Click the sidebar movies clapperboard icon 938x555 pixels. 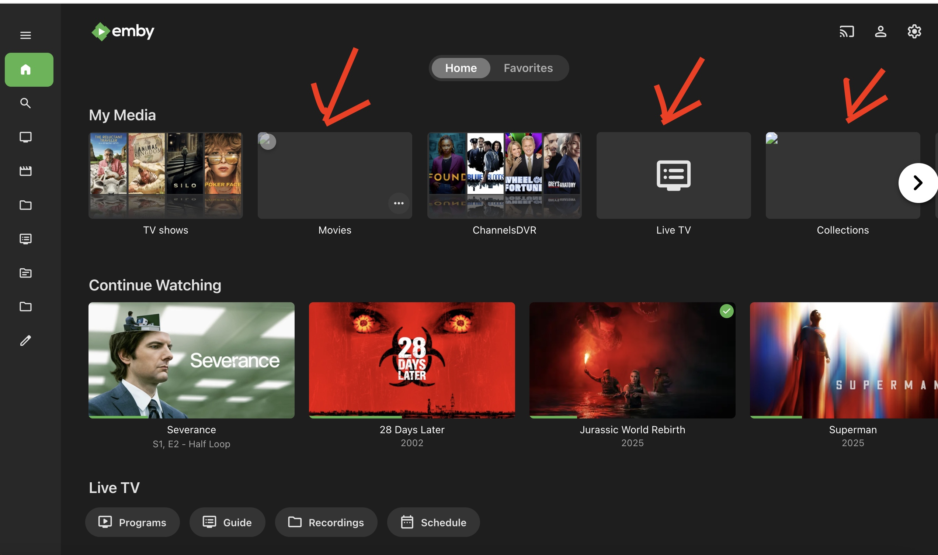coord(25,171)
